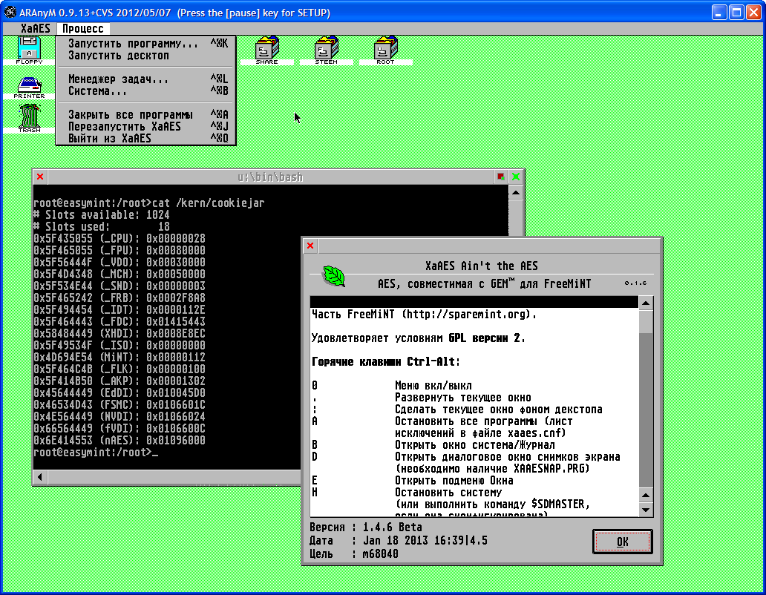Open the SHARE drive desktop icon
The height and width of the screenshot is (595, 766).
tap(266, 50)
